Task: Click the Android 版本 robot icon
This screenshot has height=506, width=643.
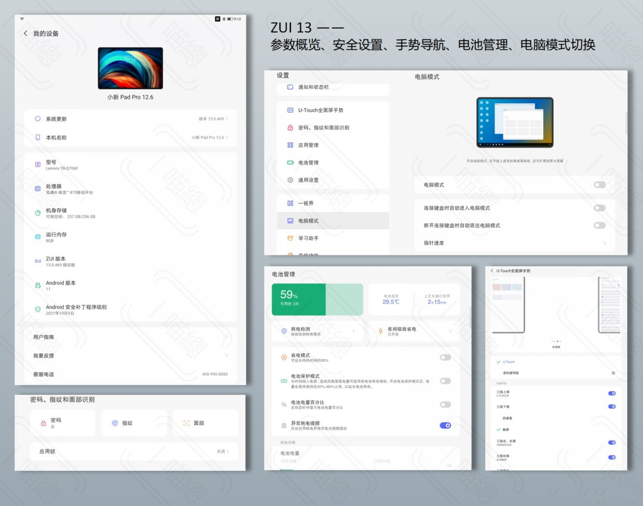Action: 38,285
